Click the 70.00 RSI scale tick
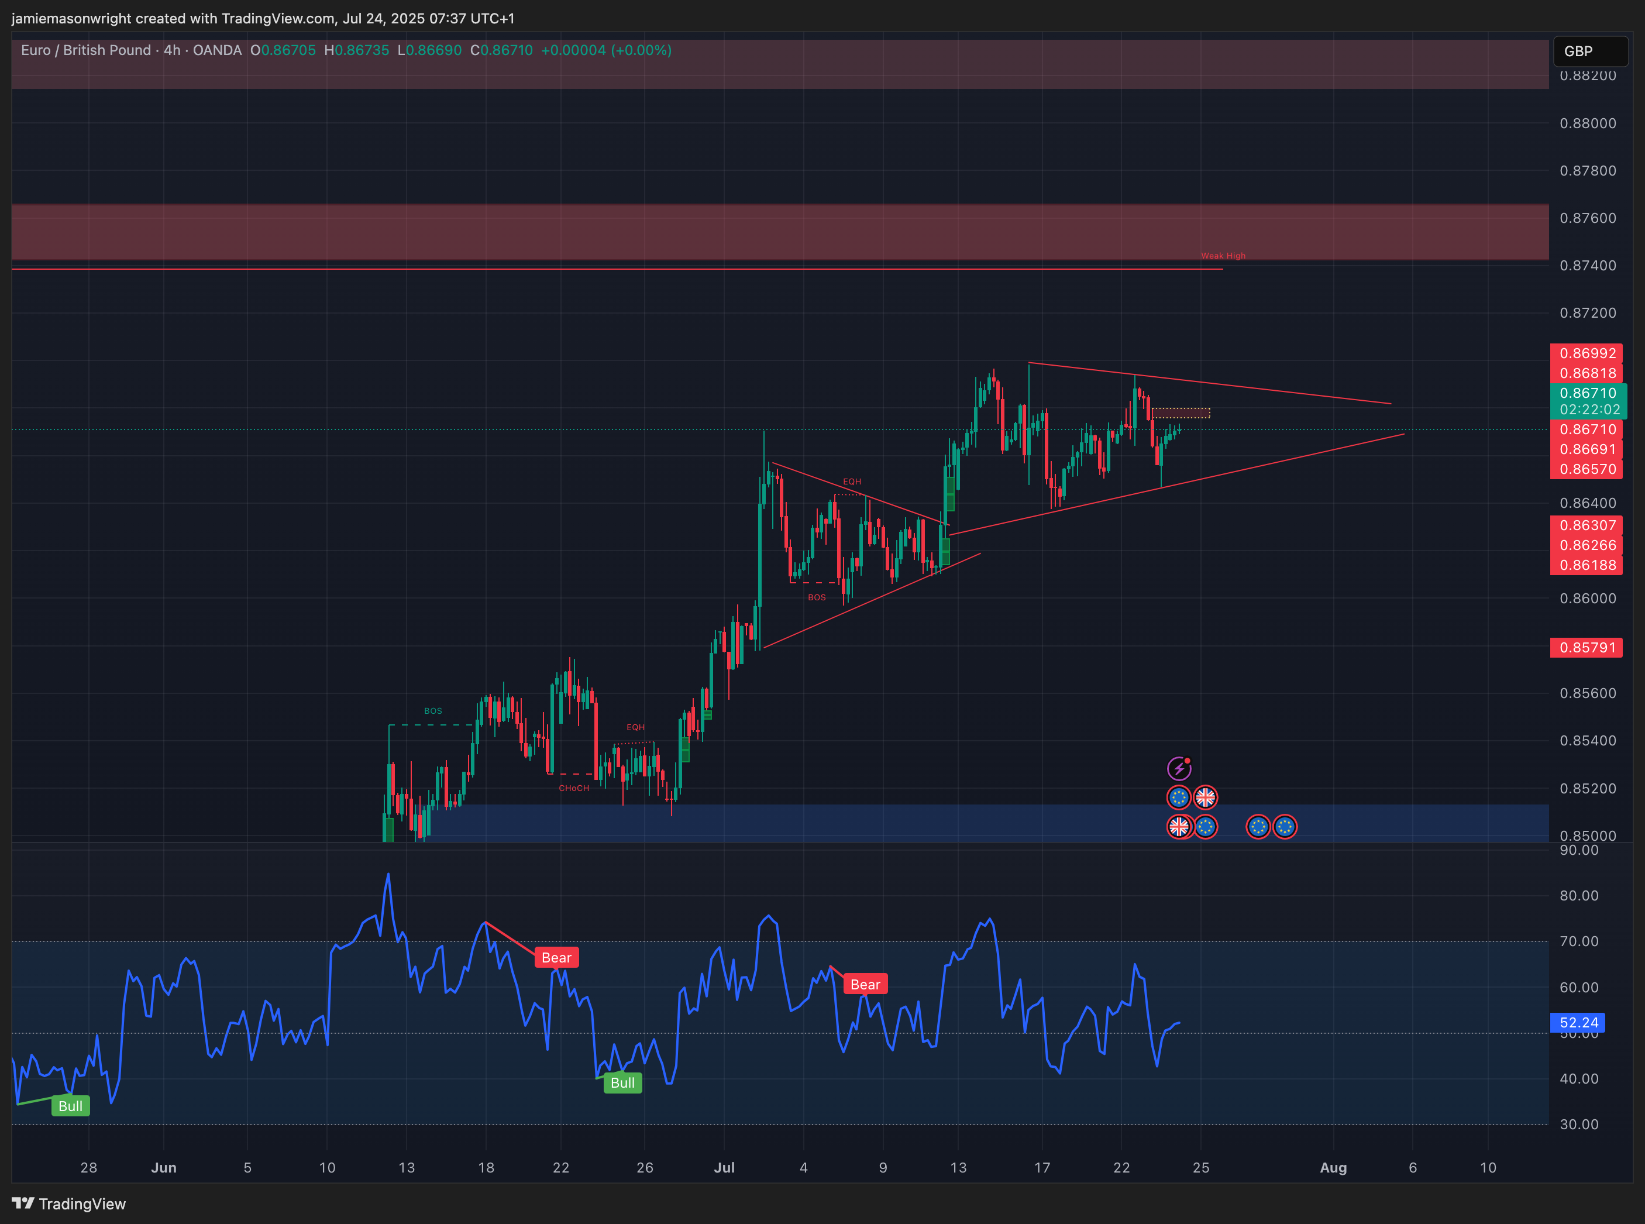1645x1224 pixels. coord(1578,941)
